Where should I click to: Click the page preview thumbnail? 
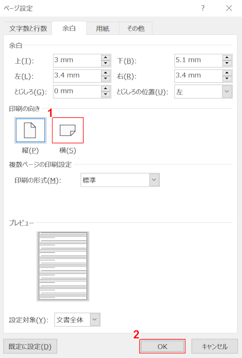click(63, 266)
